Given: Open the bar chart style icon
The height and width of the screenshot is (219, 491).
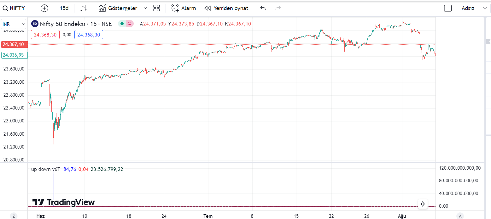Looking at the screenshot, I should click(84, 8).
